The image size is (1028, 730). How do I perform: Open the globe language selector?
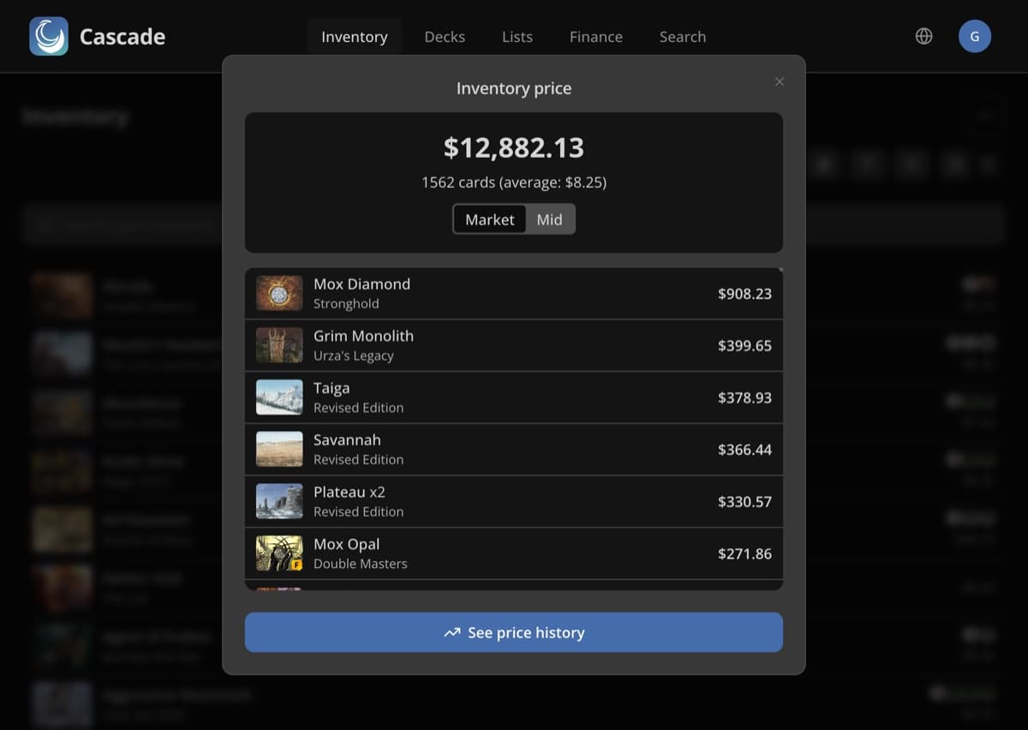click(923, 37)
